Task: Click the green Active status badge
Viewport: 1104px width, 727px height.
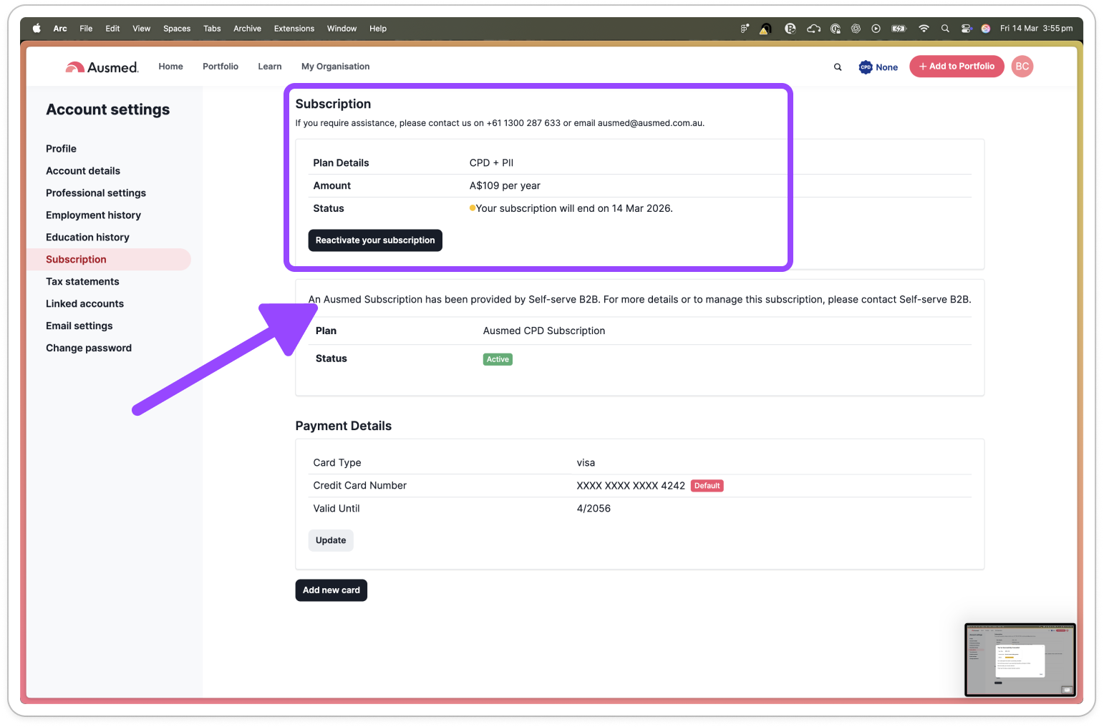Action: (x=498, y=360)
